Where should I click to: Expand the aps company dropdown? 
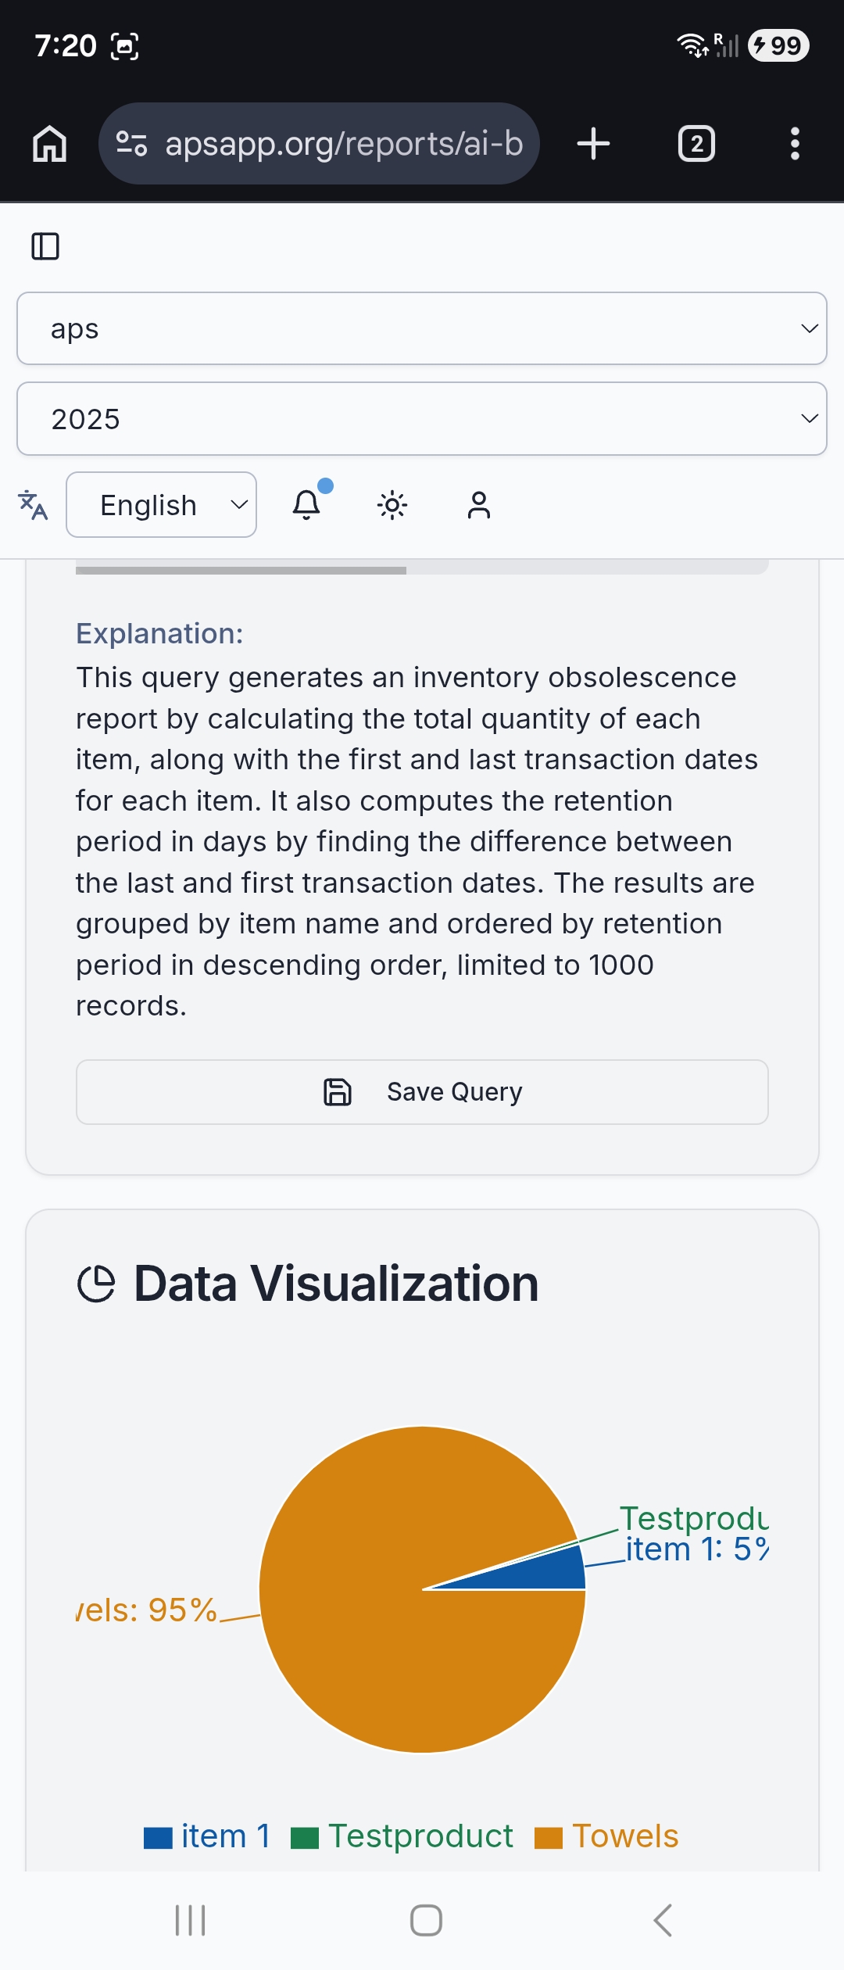coord(422,328)
